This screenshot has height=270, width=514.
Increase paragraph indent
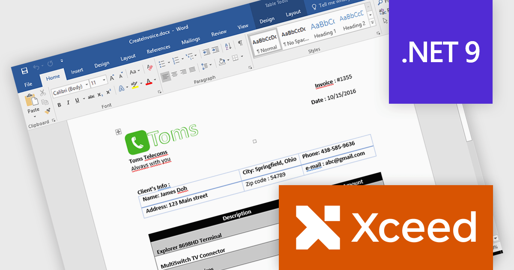pos(215,49)
